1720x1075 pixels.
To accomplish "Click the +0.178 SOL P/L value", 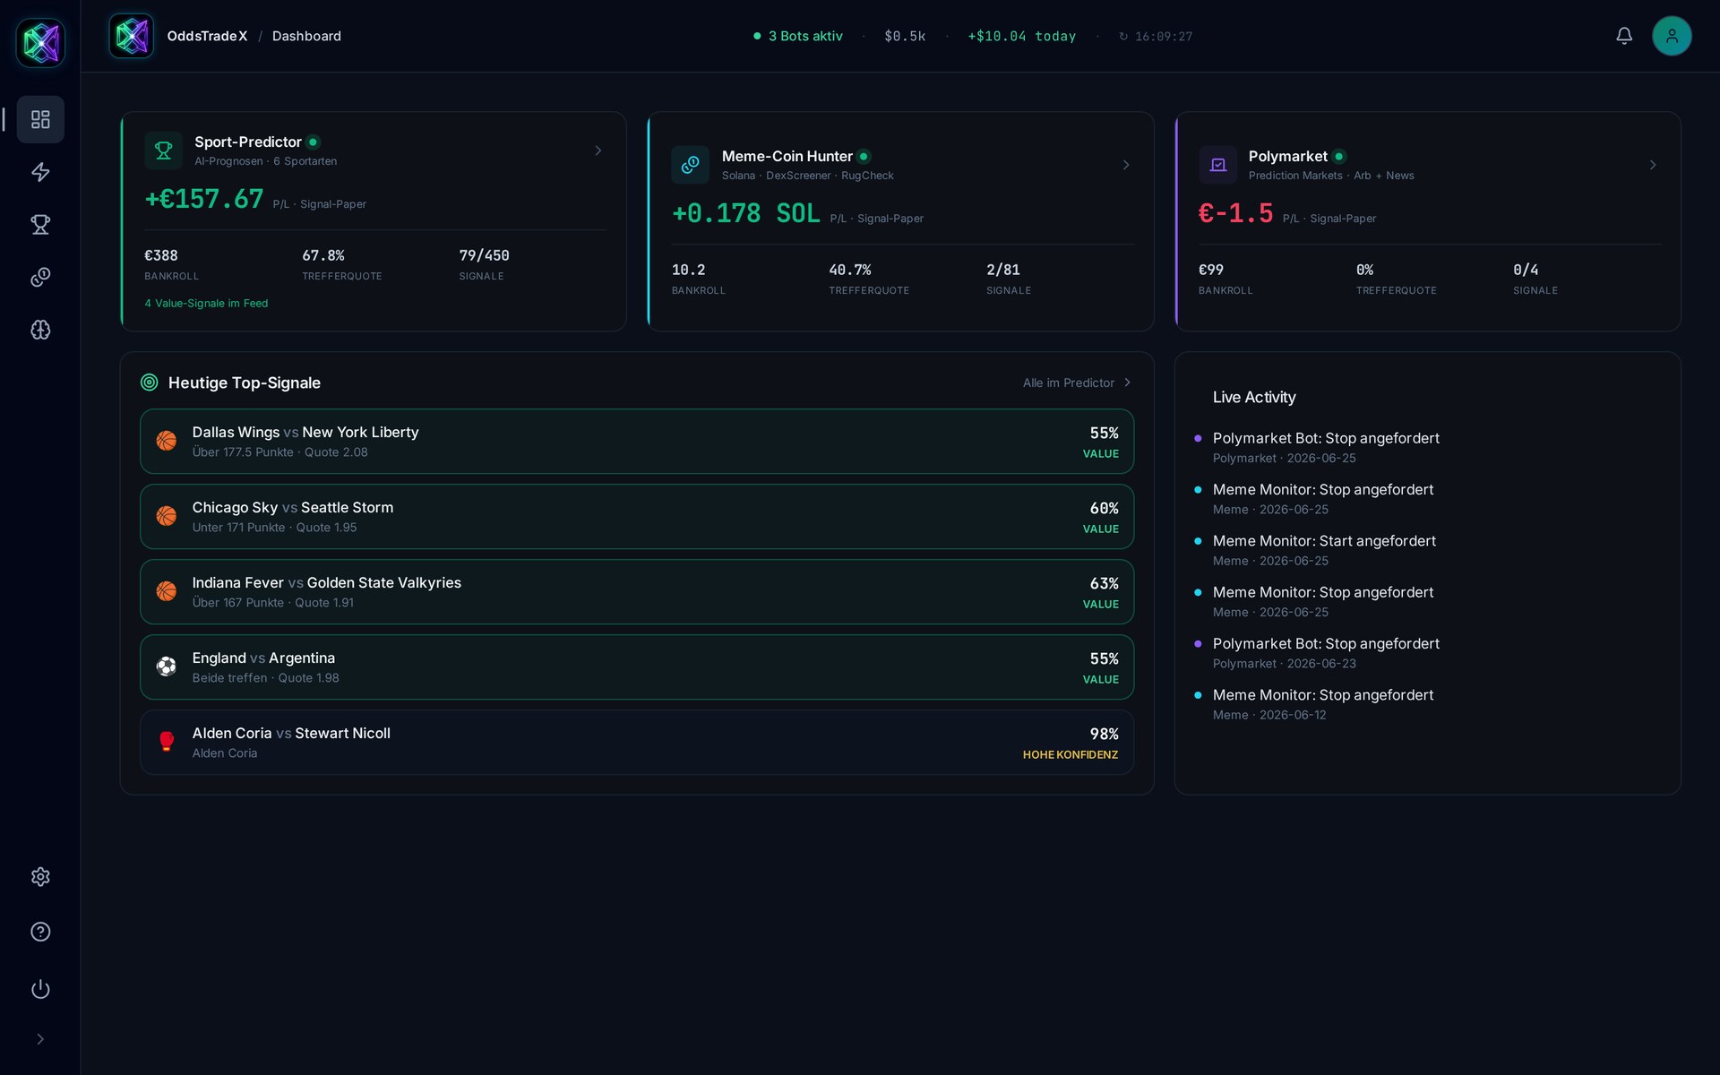I will coord(746,213).
